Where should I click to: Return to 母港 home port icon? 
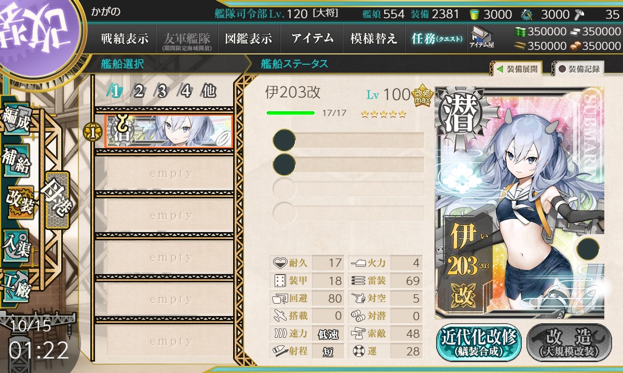(x=56, y=199)
